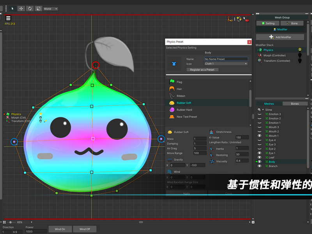The width and height of the screenshot is (312, 234).
Task: Toggle the Physics modifier lightbulb
Action: click(x=300, y=50)
